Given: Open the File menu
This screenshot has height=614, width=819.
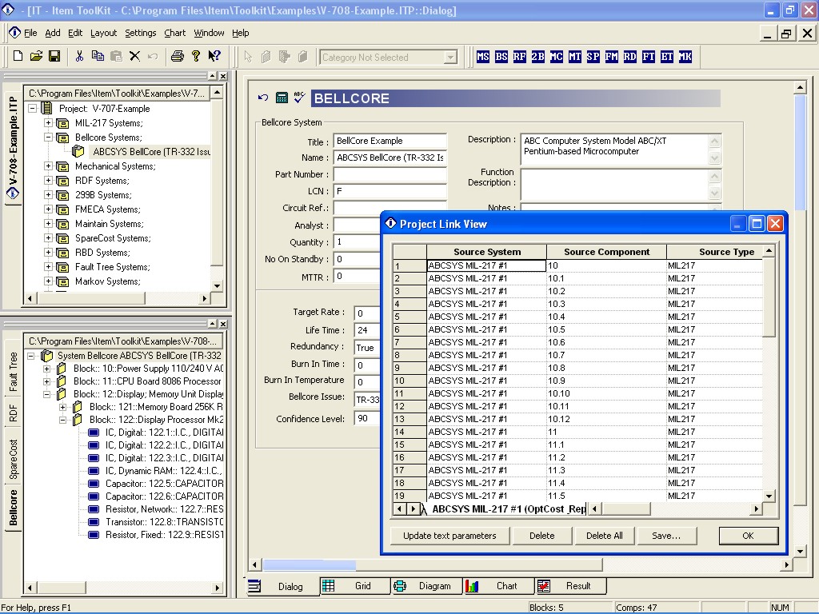Looking at the screenshot, I should click(x=31, y=33).
